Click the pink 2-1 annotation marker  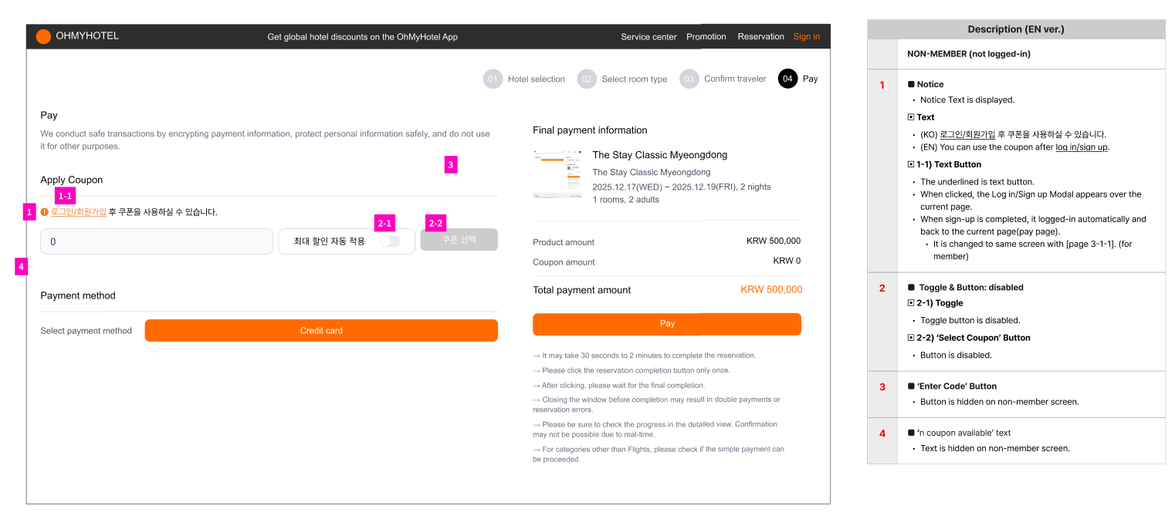[x=384, y=223]
